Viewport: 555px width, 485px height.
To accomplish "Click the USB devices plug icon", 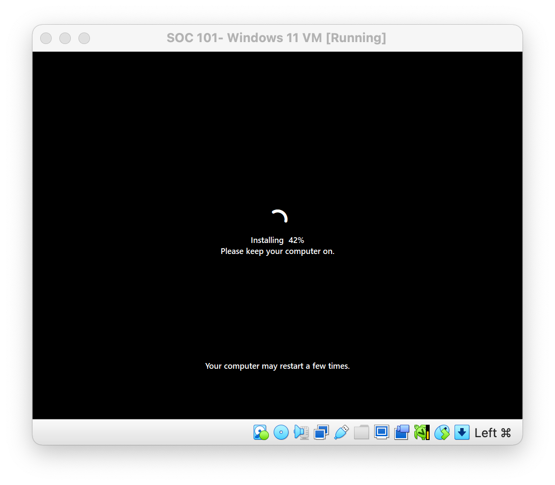I will (342, 432).
